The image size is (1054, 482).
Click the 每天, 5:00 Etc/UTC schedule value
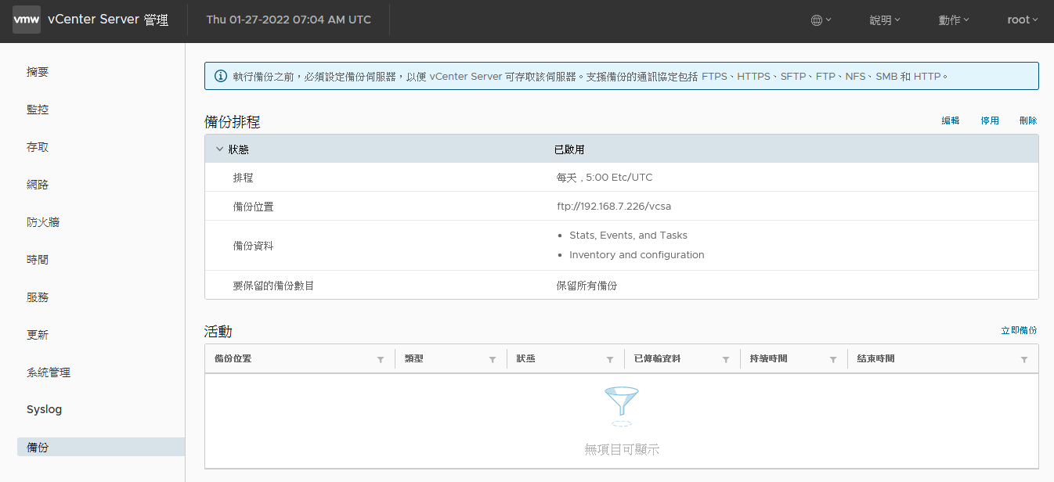605,178
